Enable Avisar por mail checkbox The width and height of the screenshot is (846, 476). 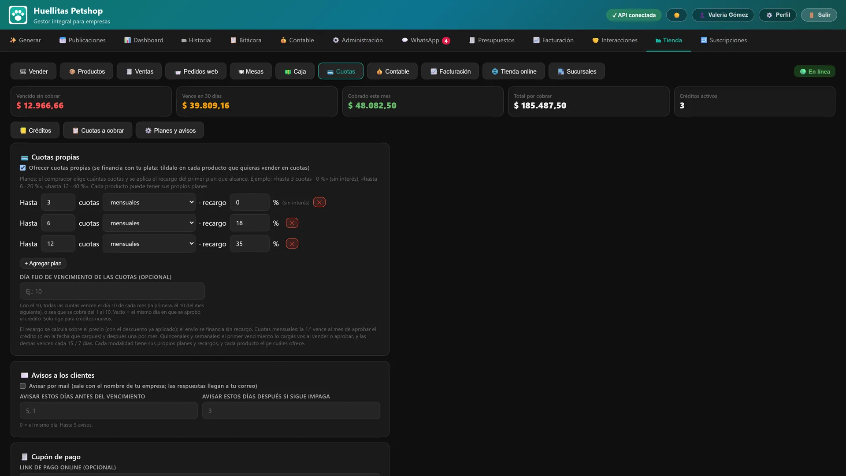(23, 386)
